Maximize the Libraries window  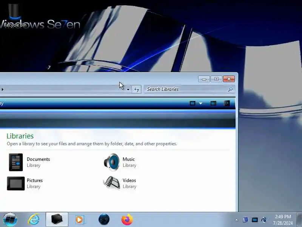216,79
